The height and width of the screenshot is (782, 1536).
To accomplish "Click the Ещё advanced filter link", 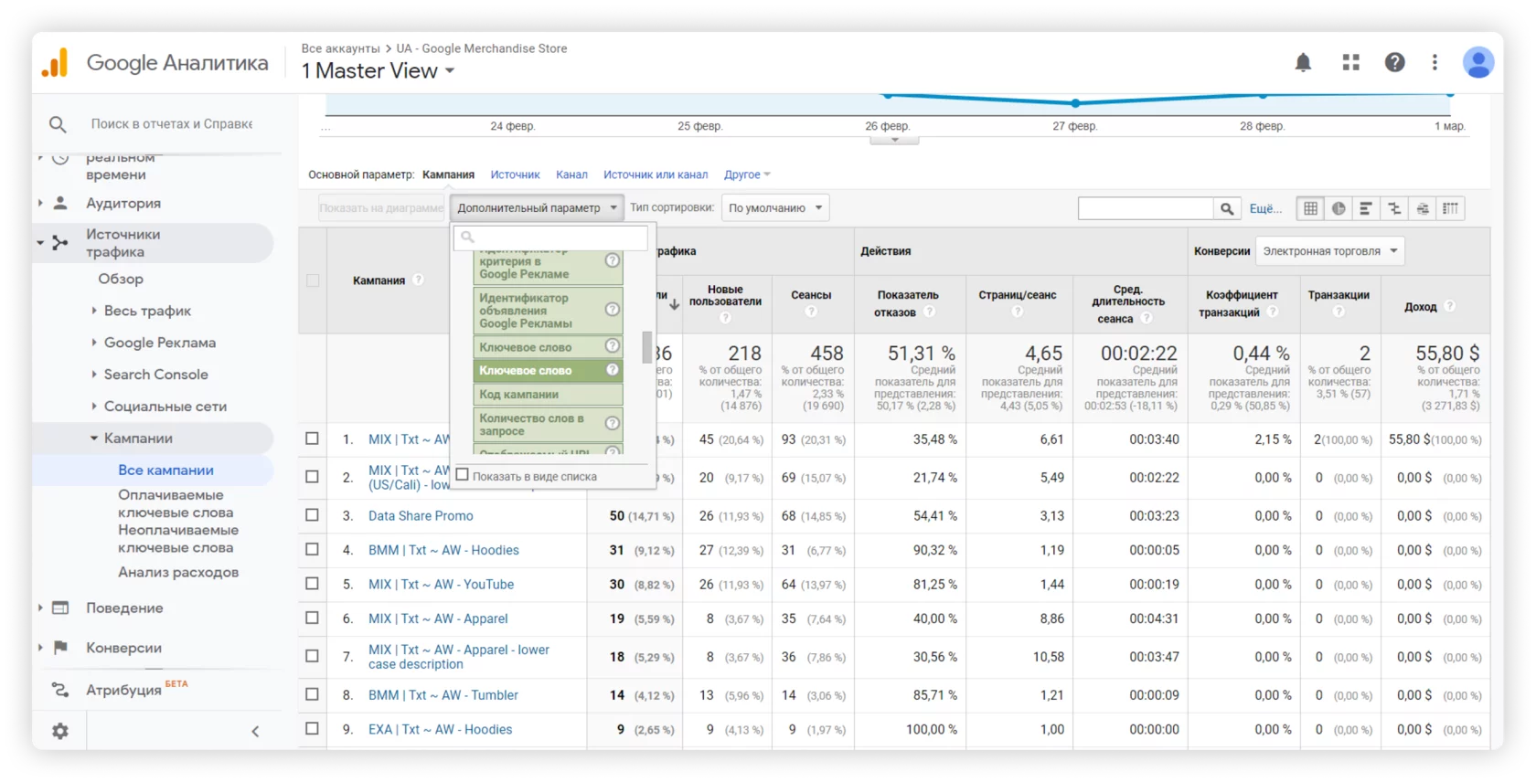I will pos(1265,208).
